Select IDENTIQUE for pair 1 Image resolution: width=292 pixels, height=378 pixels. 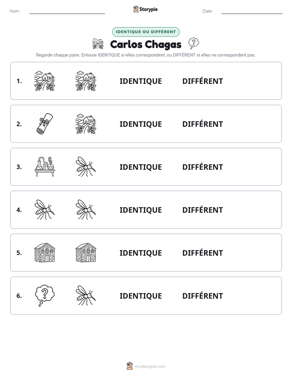pos(141,81)
